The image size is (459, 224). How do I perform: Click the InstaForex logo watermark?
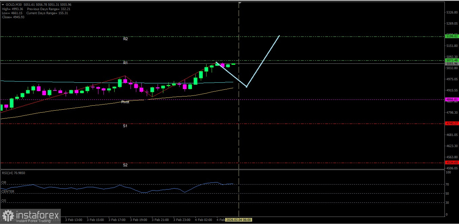tap(30, 216)
